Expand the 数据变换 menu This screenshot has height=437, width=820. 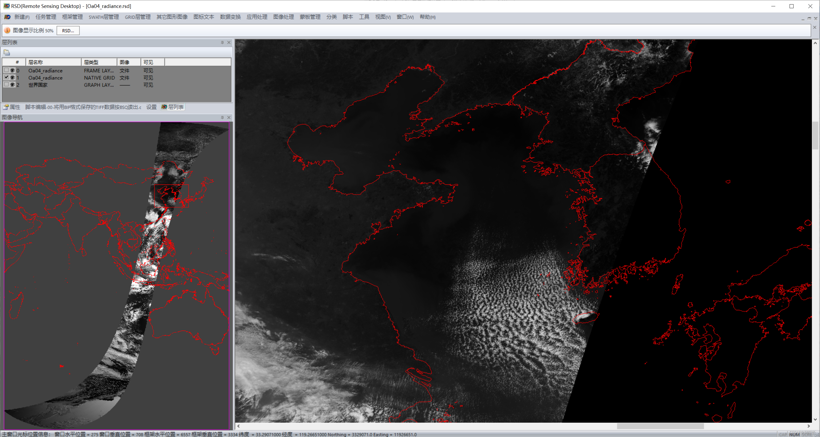click(230, 17)
